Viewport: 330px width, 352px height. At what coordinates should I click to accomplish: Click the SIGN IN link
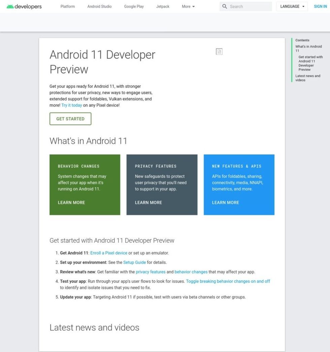(x=320, y=6)
